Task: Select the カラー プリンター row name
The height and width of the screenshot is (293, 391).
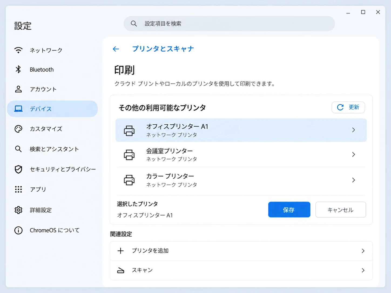Action: [170, 176]
